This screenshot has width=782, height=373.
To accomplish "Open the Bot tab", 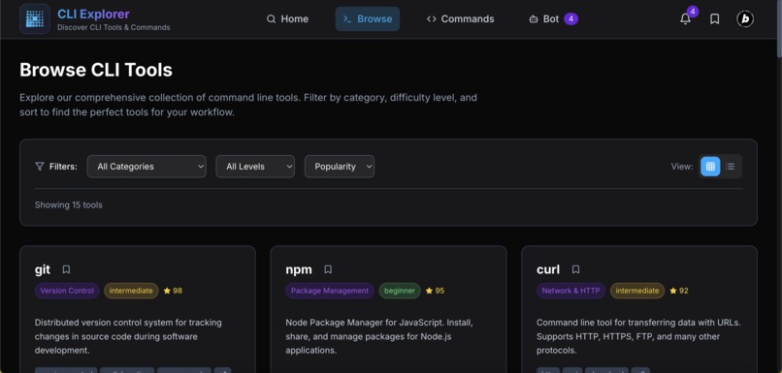I will pyautogui.click(x=553, y=19).
